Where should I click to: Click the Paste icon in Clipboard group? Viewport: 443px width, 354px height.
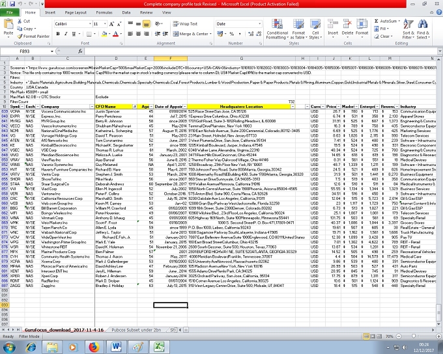click(8, 25)
